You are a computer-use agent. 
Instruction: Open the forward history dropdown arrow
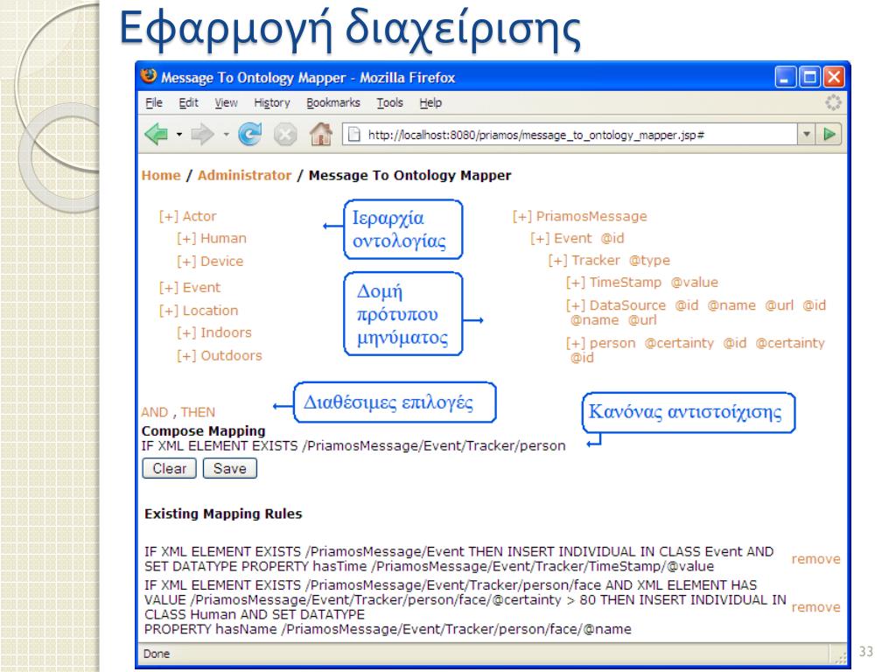(226, 135)
